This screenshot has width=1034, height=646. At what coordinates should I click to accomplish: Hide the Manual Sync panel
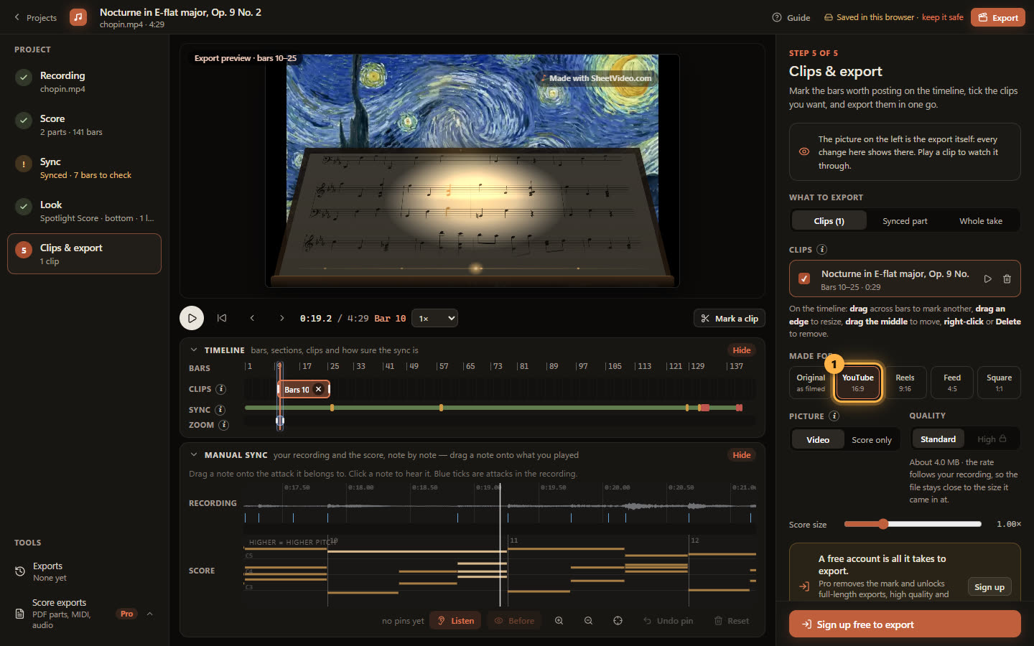(742, 455)
